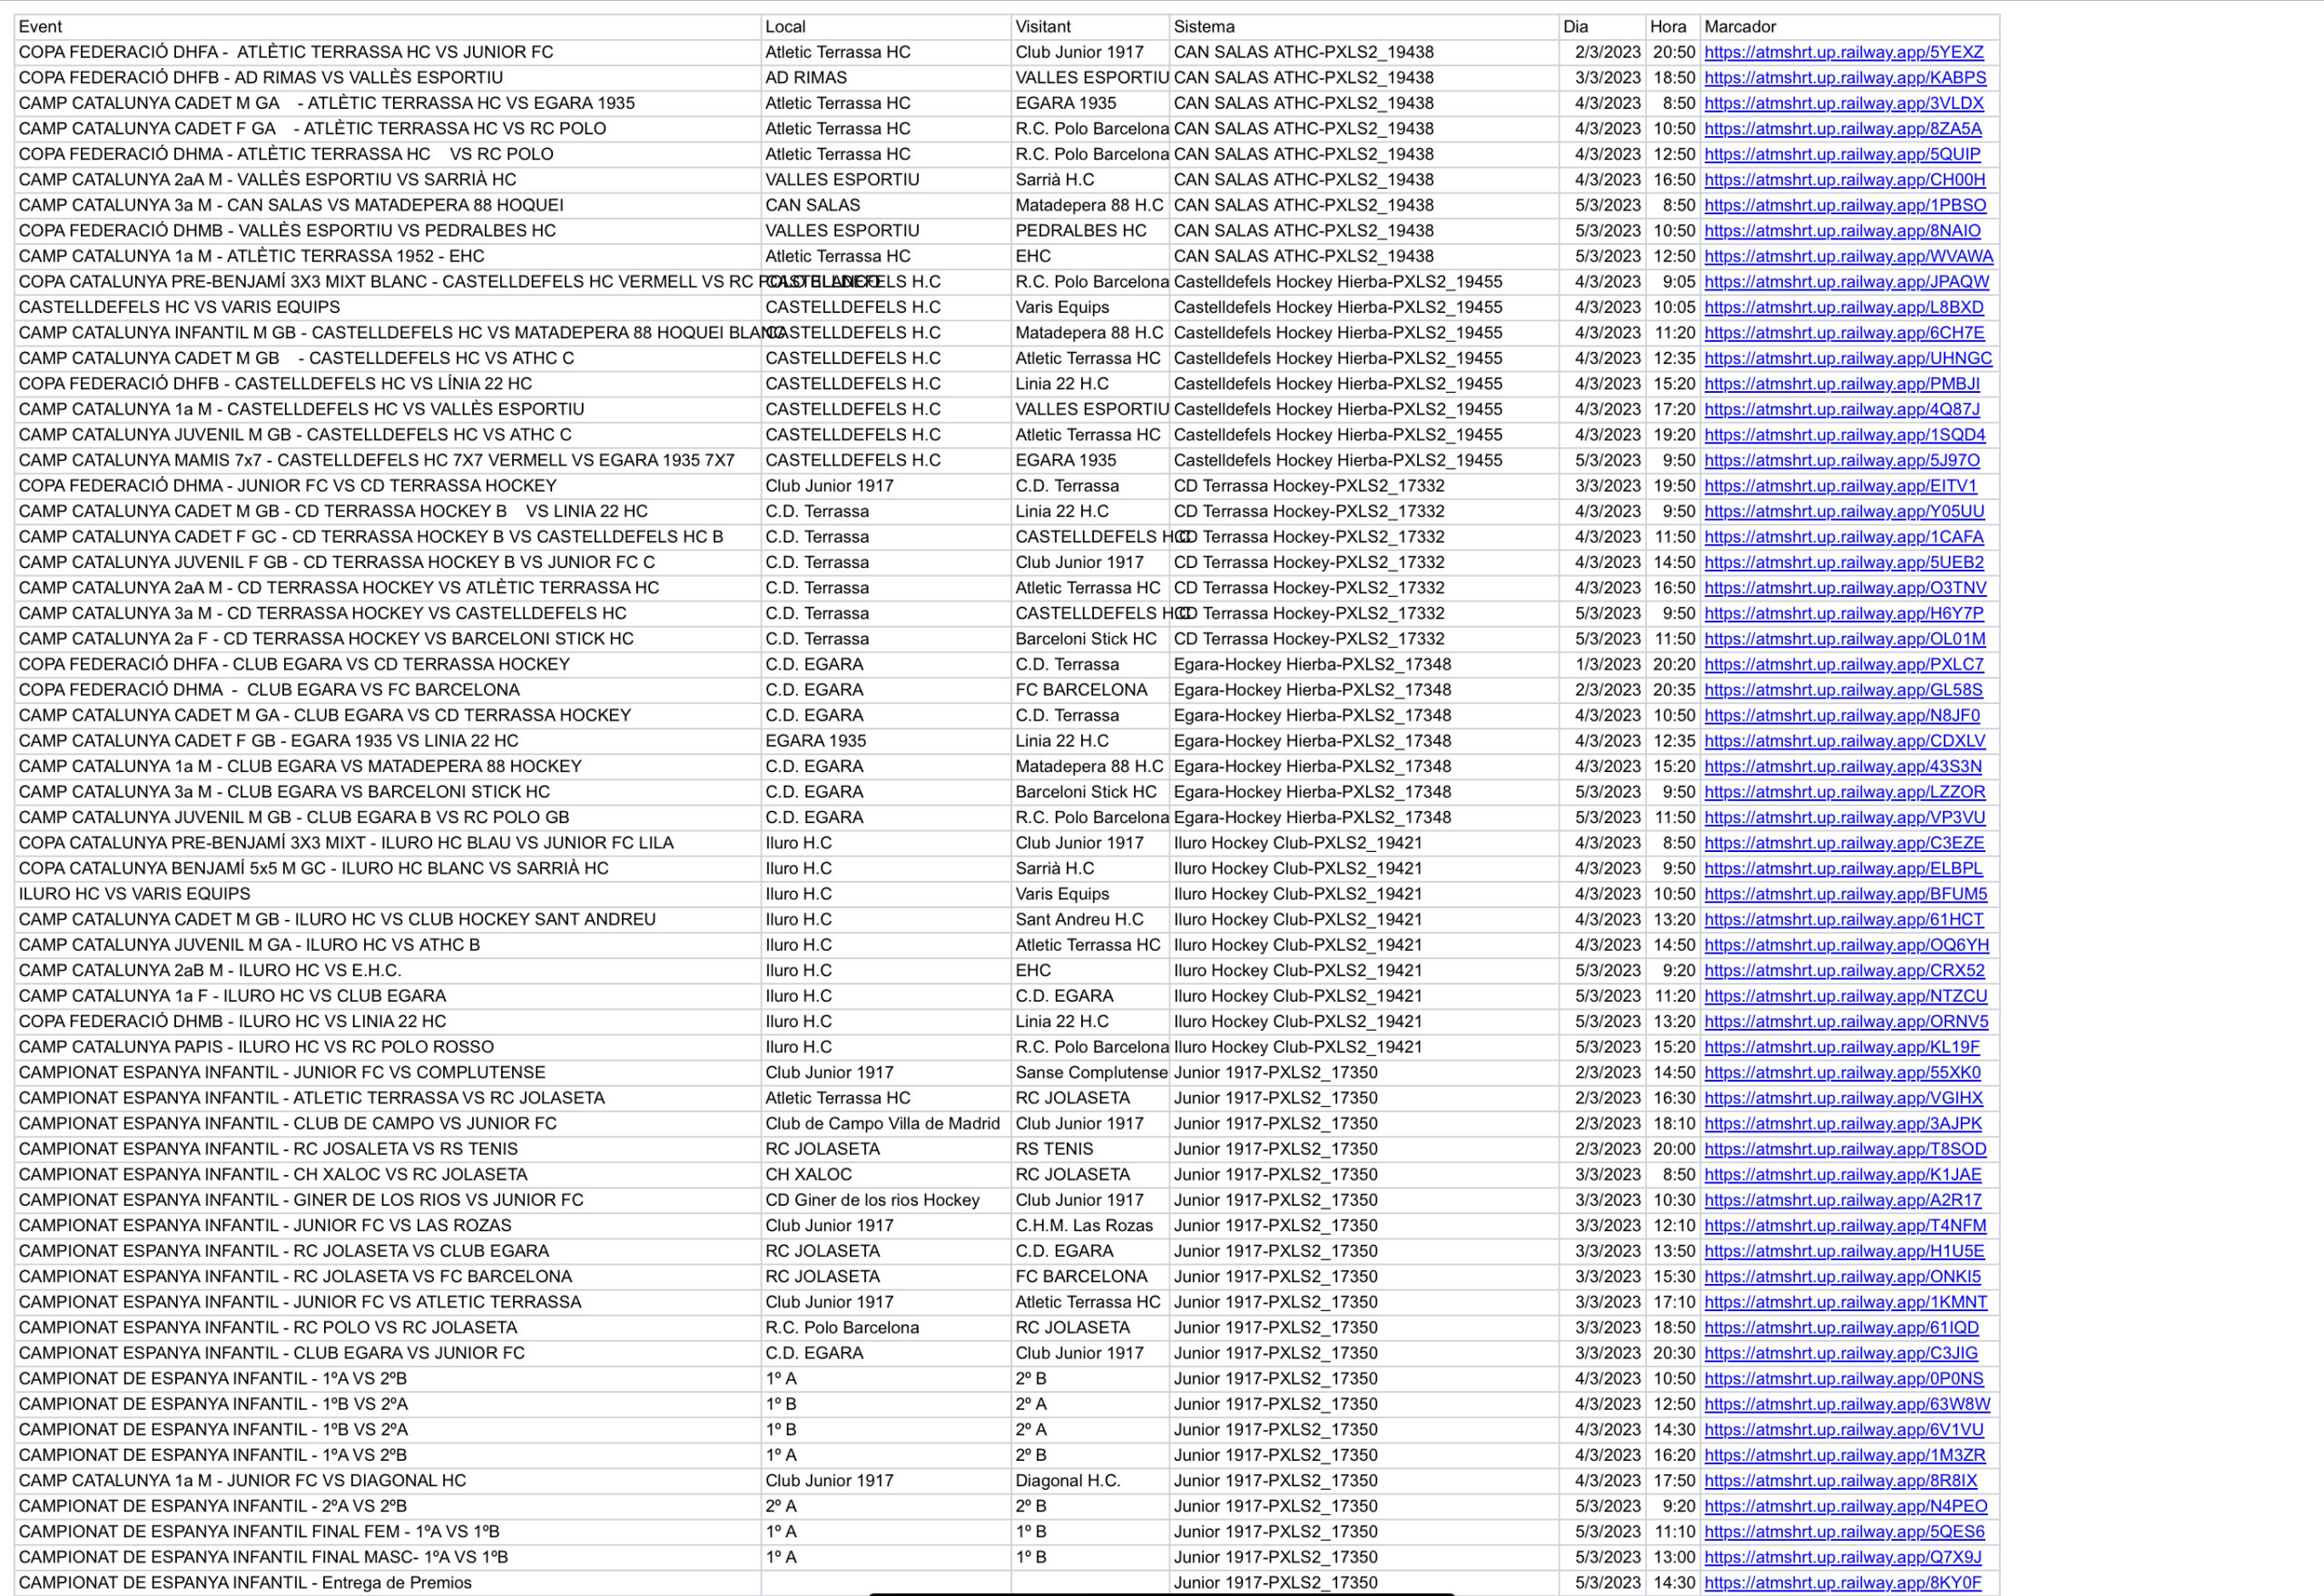Select the 'Diagonal H.C.' visitant cell

(x=1089, y=1481)
